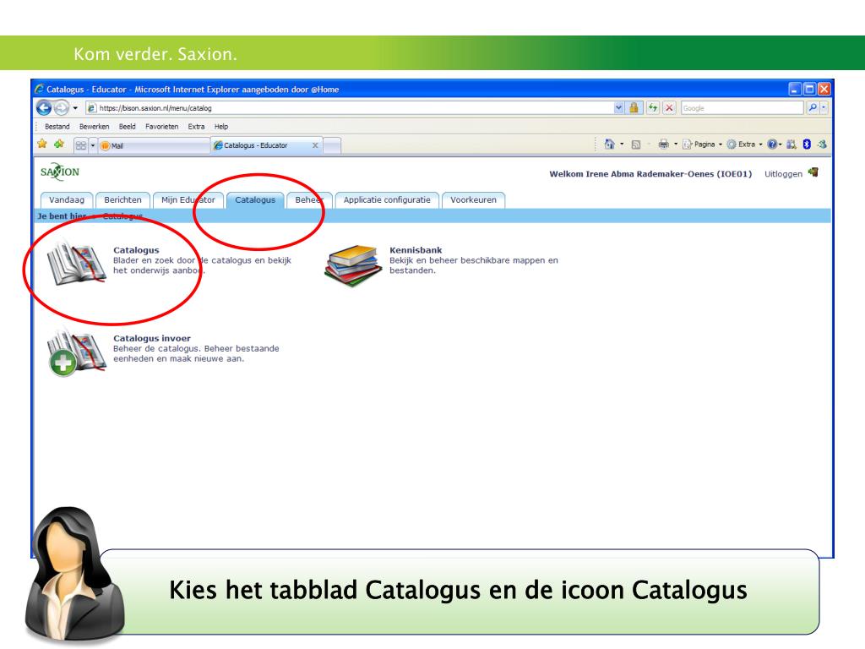Open the Applicatie configuratie tab
The image size is (865, 649).
click(x=387, y=199)
